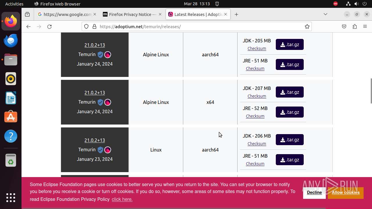Screen dimensions: 372x209
Task: Decline cookies in the banner
Action: tap(314, 192)
